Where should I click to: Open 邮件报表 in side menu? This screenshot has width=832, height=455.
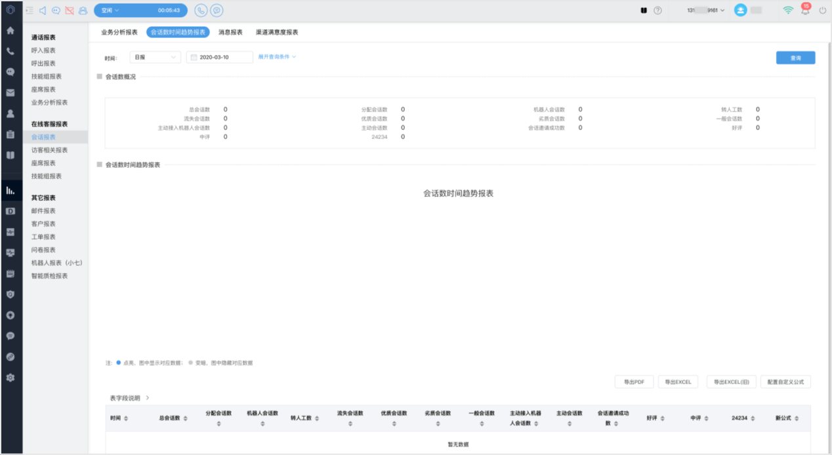[44, 210]
